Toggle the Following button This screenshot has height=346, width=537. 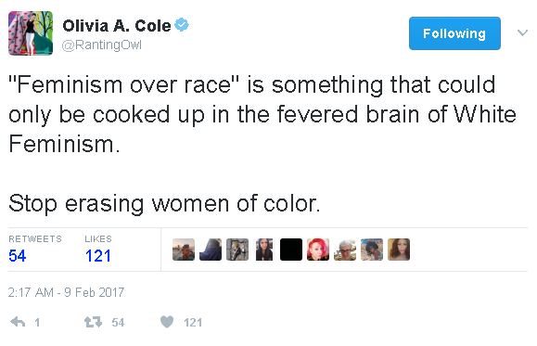click(x=454, y=33)
